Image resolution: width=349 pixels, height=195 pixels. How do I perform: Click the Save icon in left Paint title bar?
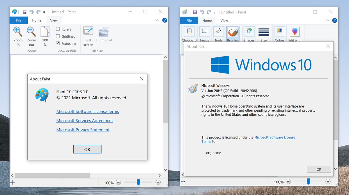24,12
